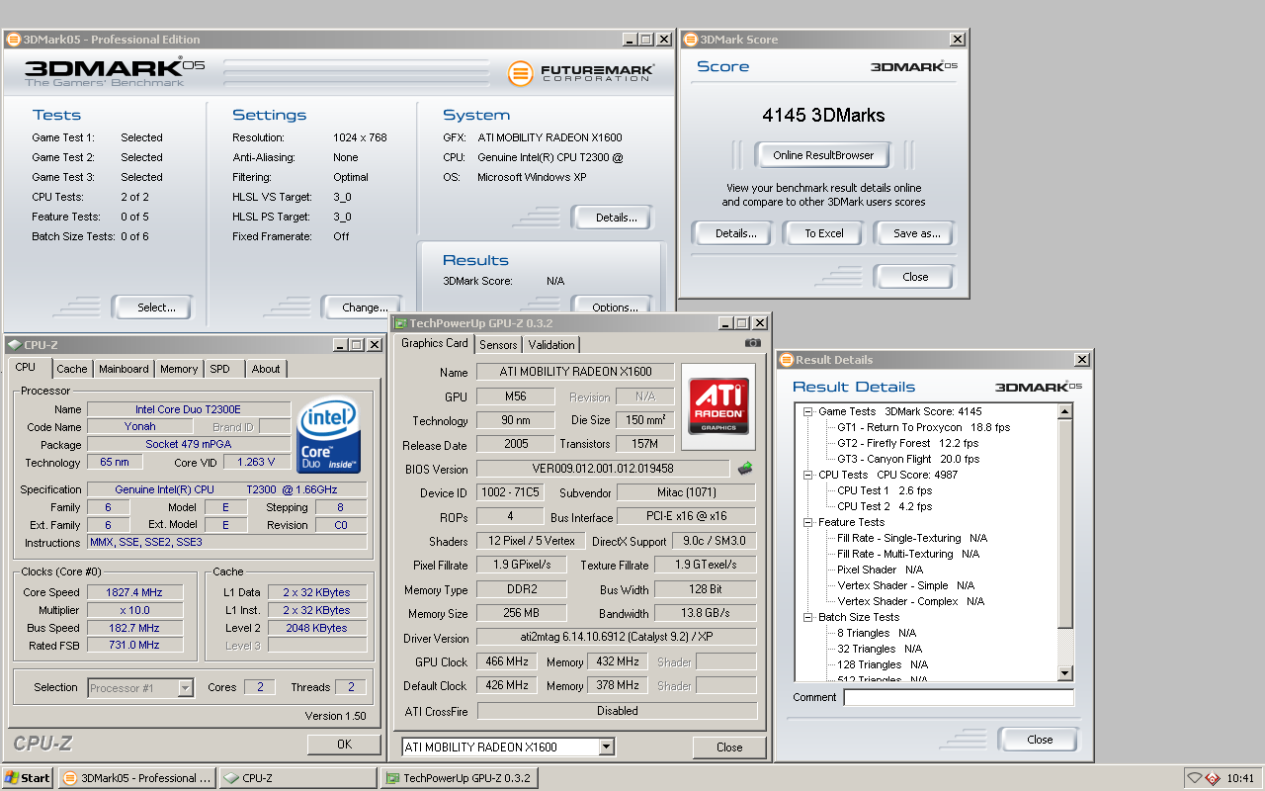Collapse the CPU Tests tree node
The width and height of the screenshot is (1265, 791).
(x=807, y=475)
